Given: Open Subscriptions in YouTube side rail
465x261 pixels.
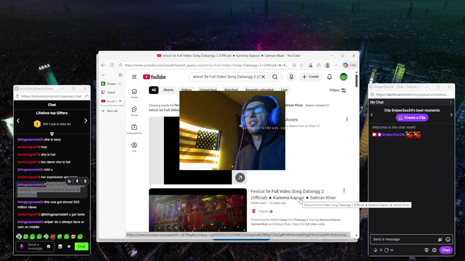Looking at the screenshot, I should 134,129.
